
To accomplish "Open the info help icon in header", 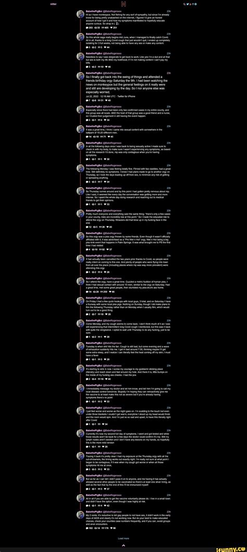I will pyautogui.click(x=193, y=4).
